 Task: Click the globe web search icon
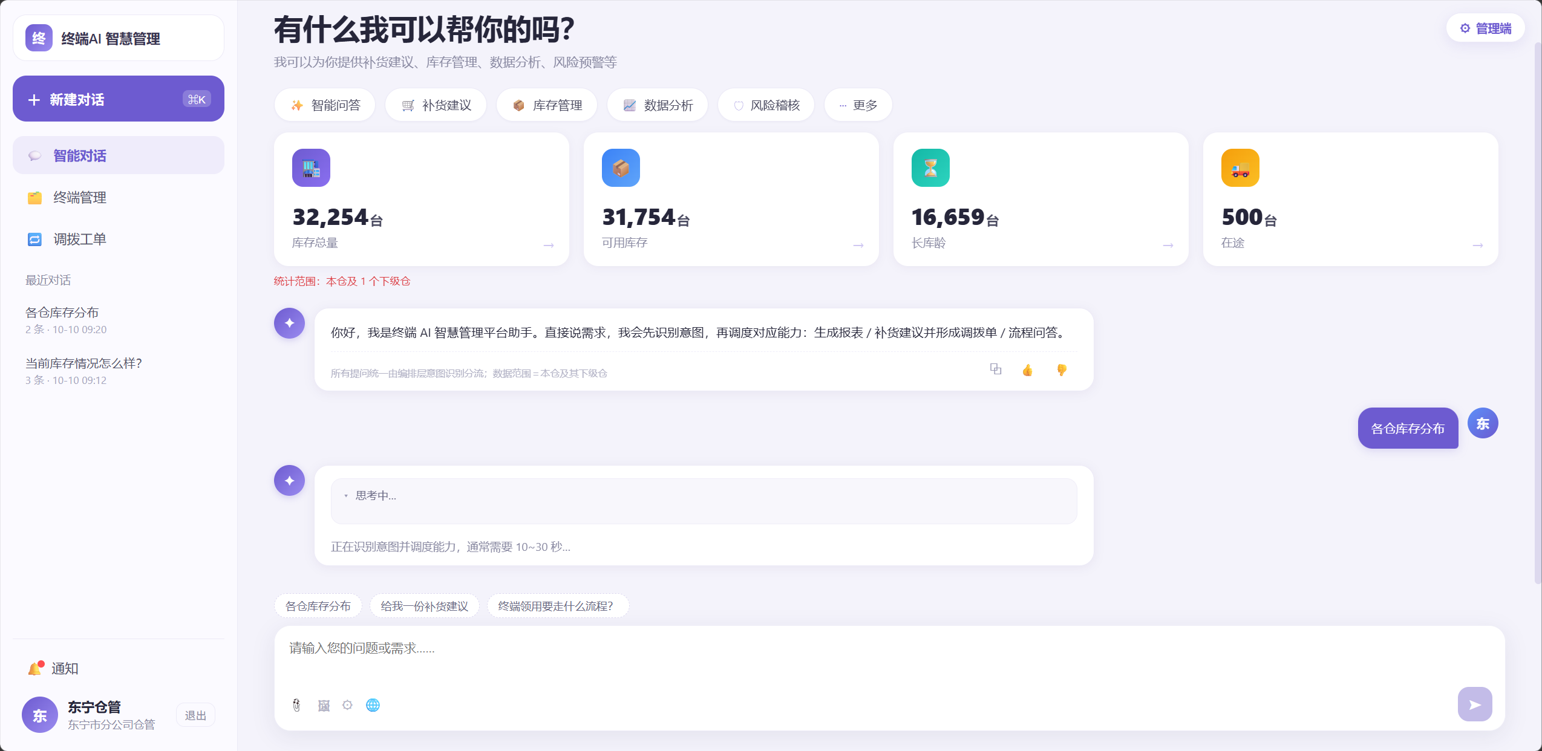click(373, 705)
